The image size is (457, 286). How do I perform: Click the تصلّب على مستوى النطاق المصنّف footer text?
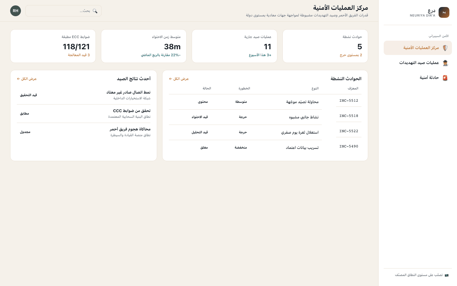pos(419,275)
